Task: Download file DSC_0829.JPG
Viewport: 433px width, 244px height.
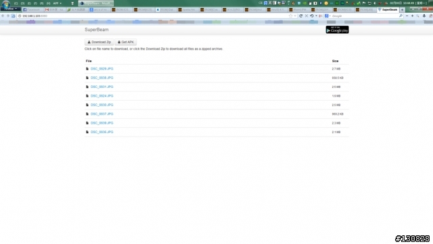Action: tap(102, 69)
